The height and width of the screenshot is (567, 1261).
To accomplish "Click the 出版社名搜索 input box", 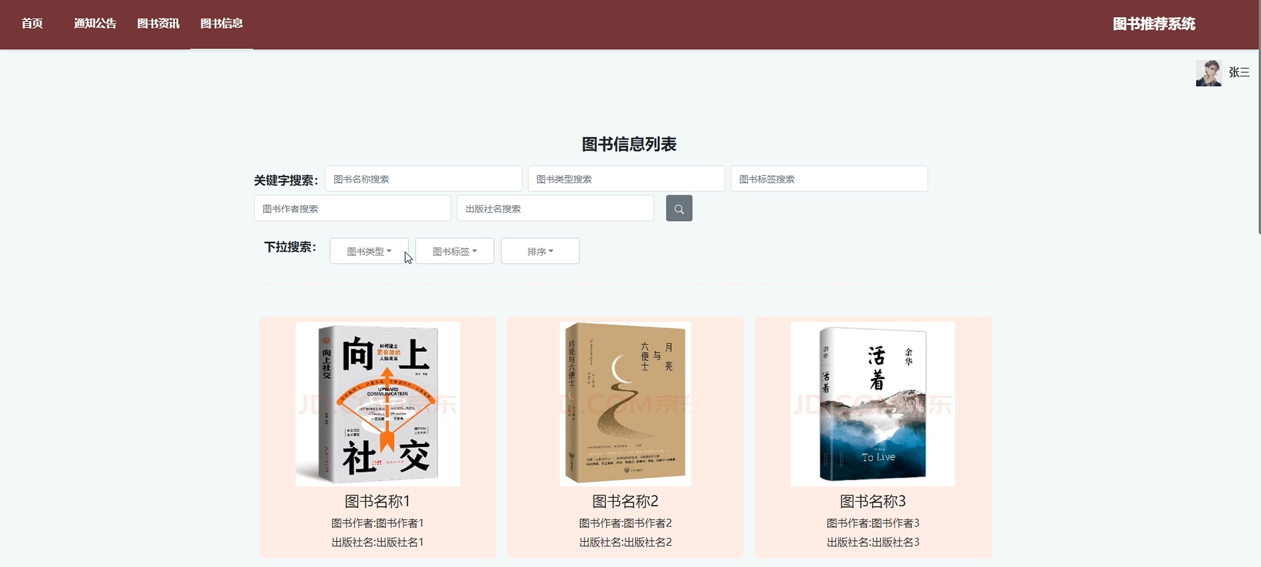I will [x=555, y=209].
